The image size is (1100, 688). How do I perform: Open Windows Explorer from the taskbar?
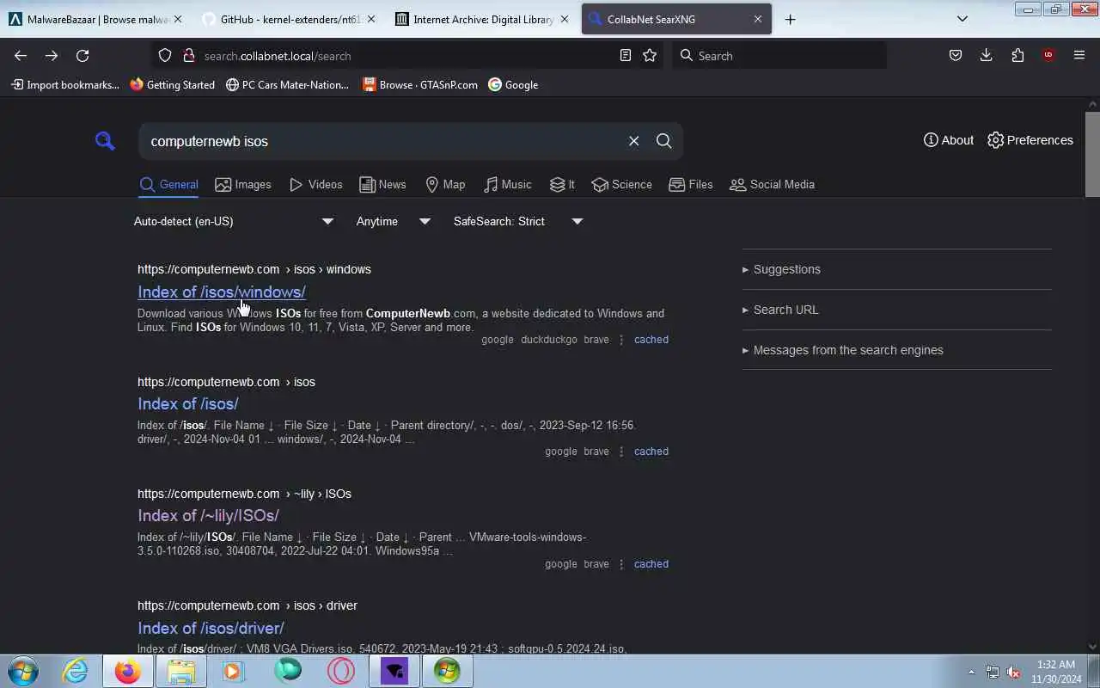(180, 671)
